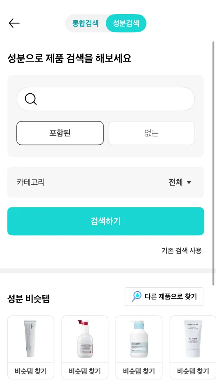Click the magnifying glass search icon
The height and width of the screenshot is (392, 216).
tap(31, 99)
